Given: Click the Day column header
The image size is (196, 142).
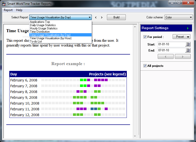Looking at the screenshot, I should (14, 74).
